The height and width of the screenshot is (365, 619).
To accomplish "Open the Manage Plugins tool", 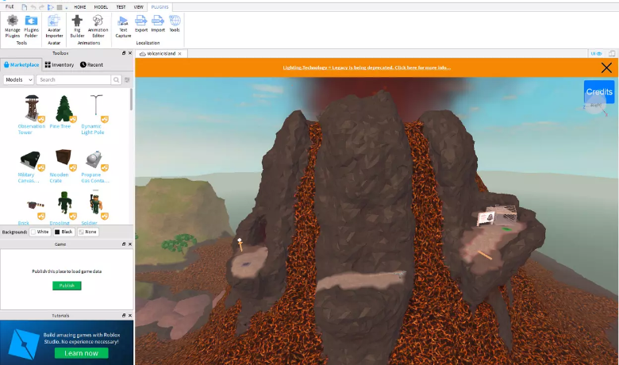I will (12, 26).
